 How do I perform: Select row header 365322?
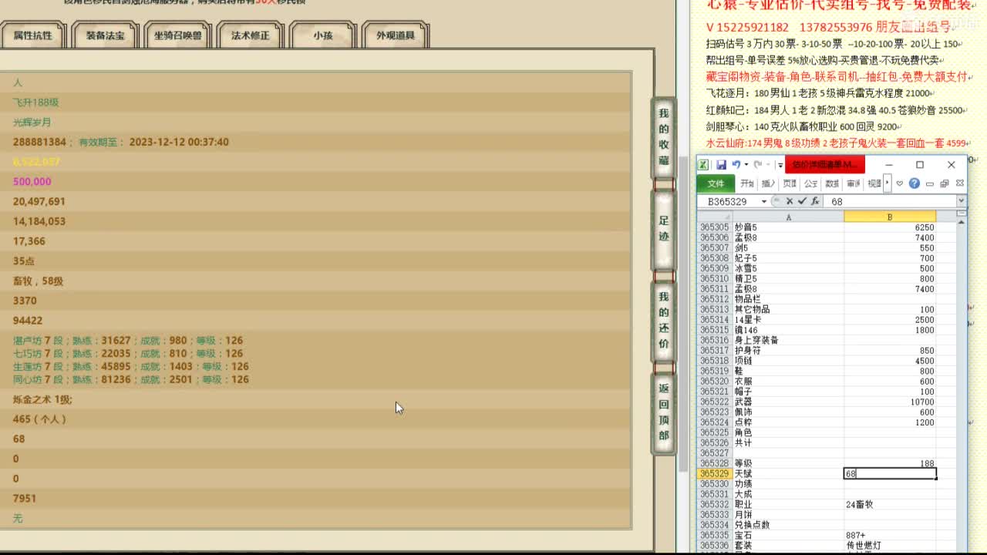(714, 402)
